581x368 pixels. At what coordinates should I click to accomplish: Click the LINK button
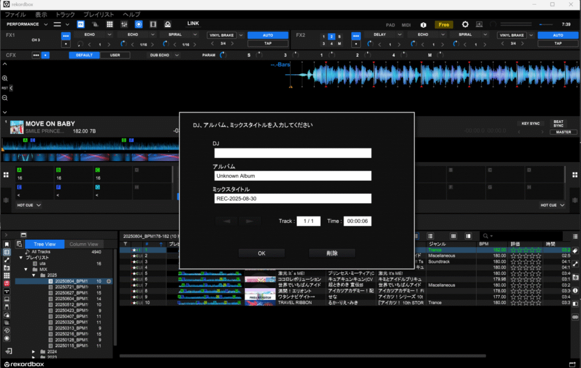[193, 23]
